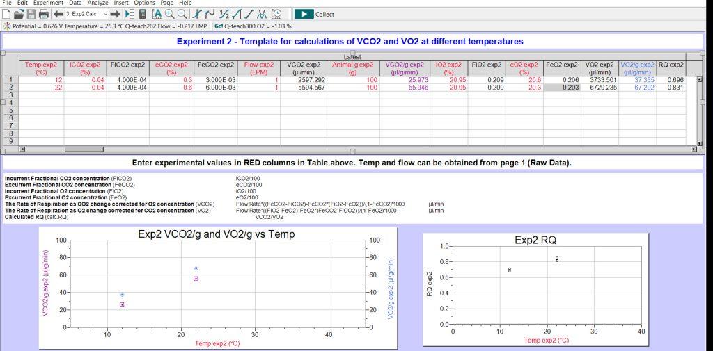Autoscale the graph with the A icon
Image resolution: width=713 pixels, height=351 pixels.
pos(157,14)
